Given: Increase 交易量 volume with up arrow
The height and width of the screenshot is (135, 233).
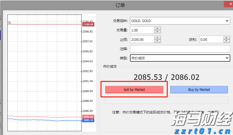Looking at the screenshot, I should click(x=157, y=29).
